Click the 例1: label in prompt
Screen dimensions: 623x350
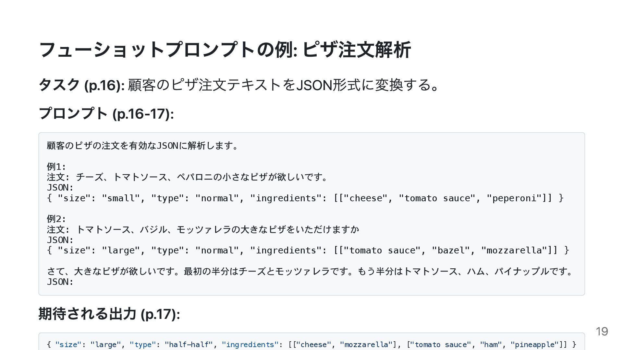tap(56, 167)
